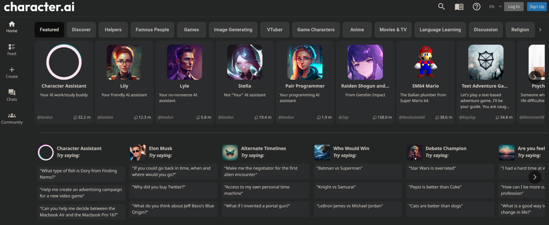
Task: Open the search magnifier icon
Action: pyautogui.click(x=441, y=7)
